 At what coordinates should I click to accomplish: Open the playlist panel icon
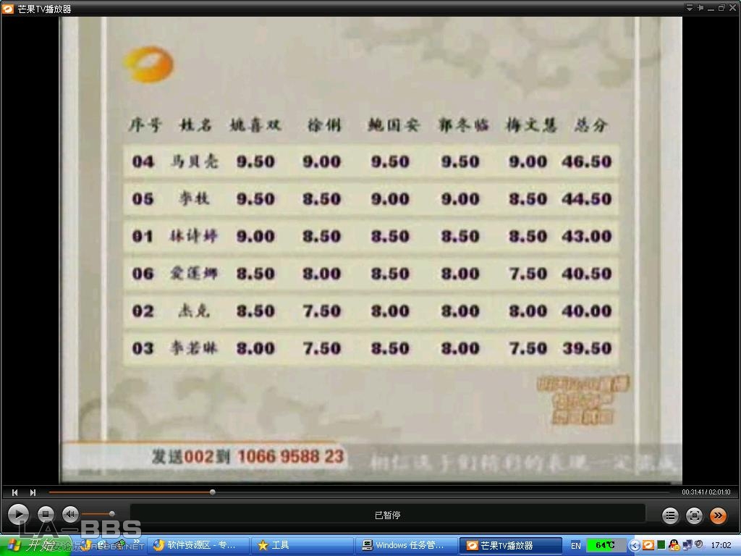tap(670, 515)
